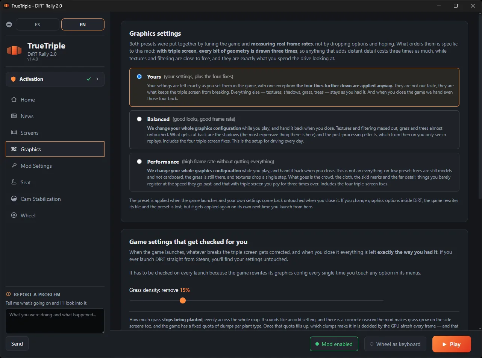Click "DiRT Rally 2.0" under the sidebar TrueTriple name
The image size is (482, 358).
pos(42,54)
